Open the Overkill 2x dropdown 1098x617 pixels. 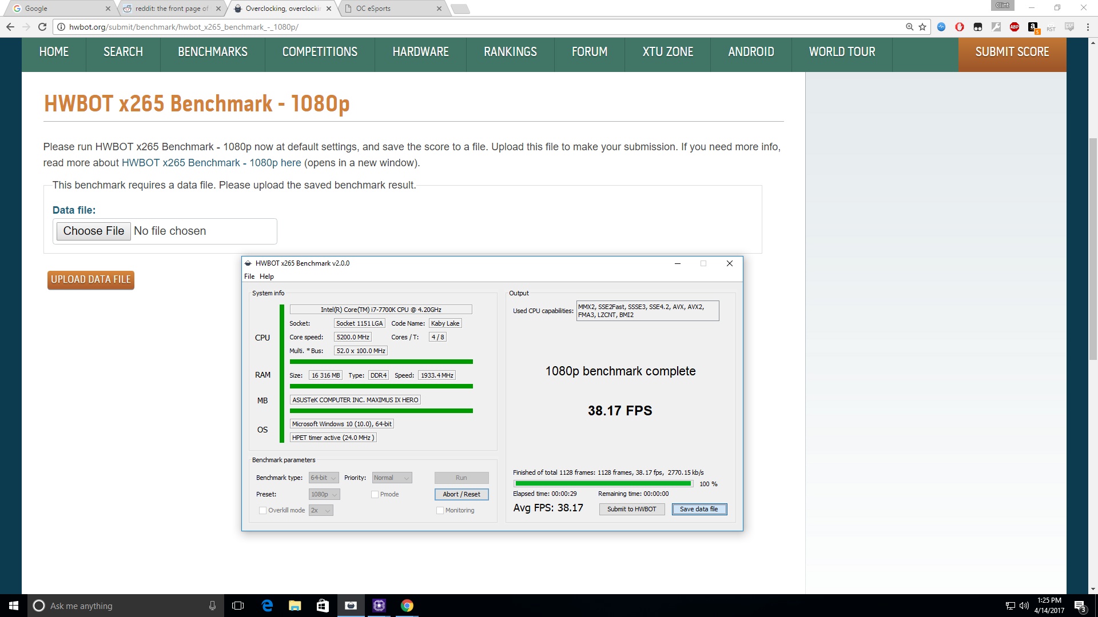(x=321, y=510)
